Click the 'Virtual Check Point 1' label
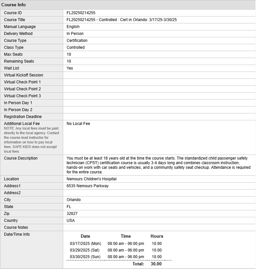The image size is (256, 269). pos(22,82)
